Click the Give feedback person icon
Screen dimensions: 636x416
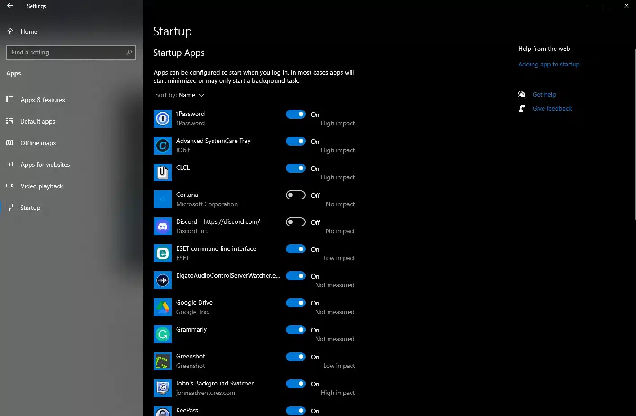click(522, 108)
